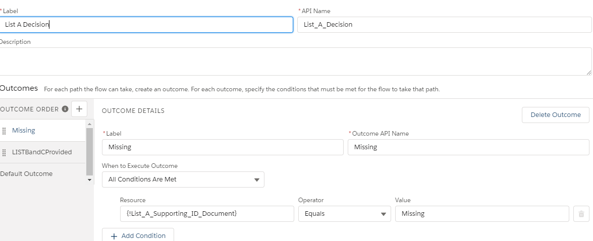Add a new outcome with plus button

coord(79,109)
